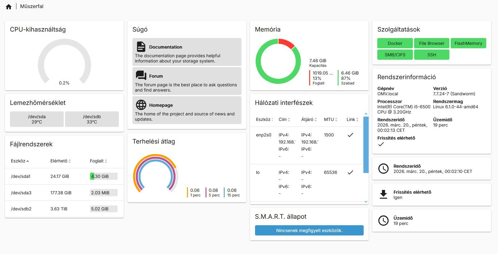Click the network interfaces scrollbar thumb
498x254 pixels.
coord(366,144)
